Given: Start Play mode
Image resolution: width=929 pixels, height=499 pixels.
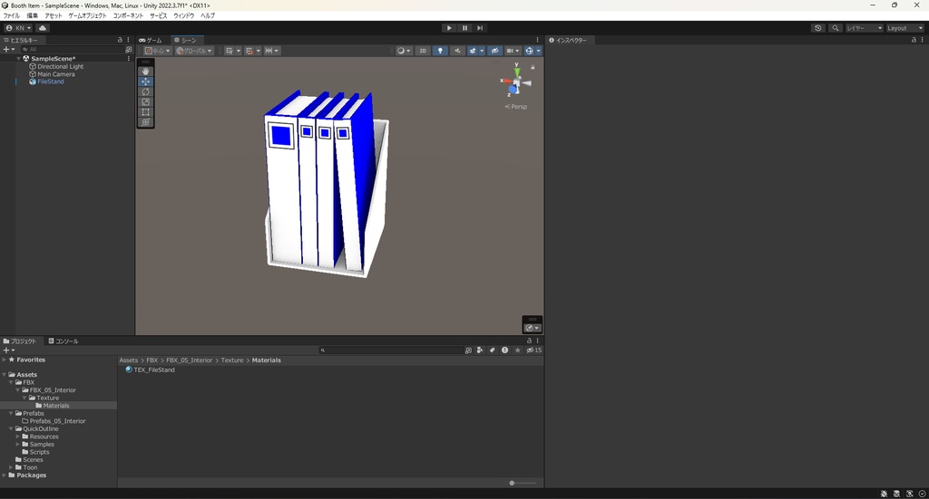Looking at the screenshot, I should click(x=449, y=28).
